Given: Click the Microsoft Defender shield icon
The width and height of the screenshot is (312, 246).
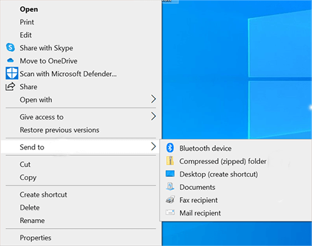Looking at the screenshot, I should [12, 73].
